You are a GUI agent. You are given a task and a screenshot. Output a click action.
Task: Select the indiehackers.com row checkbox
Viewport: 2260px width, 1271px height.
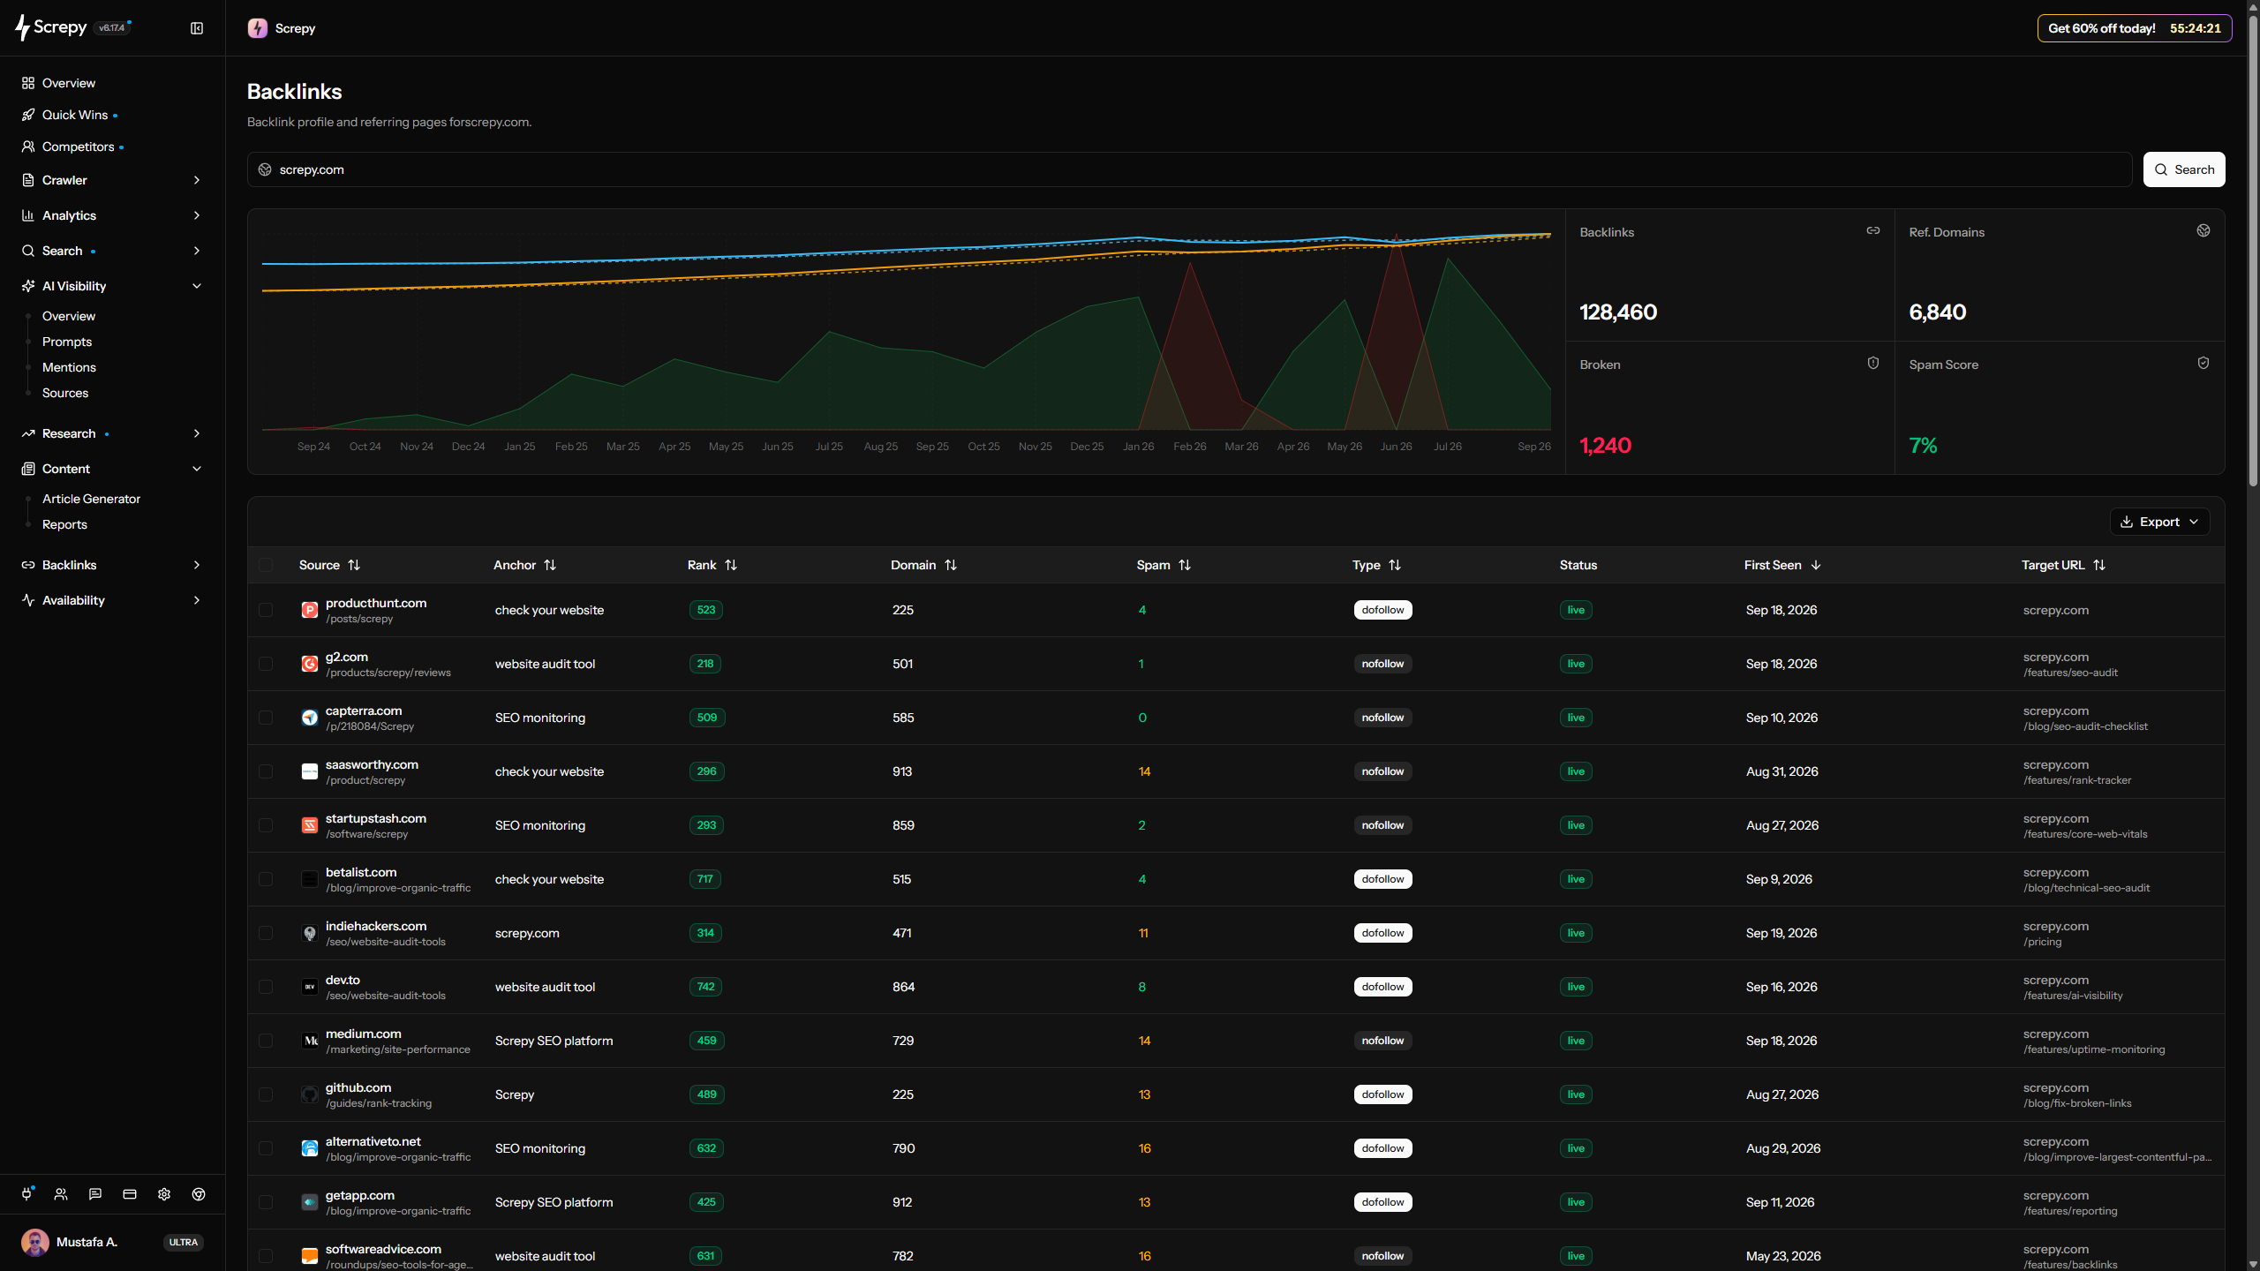[x=266, y=933]
